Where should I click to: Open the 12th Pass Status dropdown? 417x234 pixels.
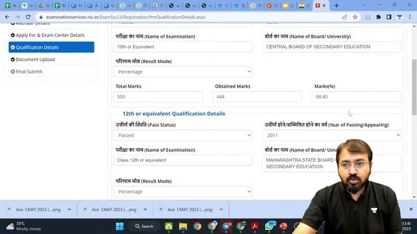182,135
